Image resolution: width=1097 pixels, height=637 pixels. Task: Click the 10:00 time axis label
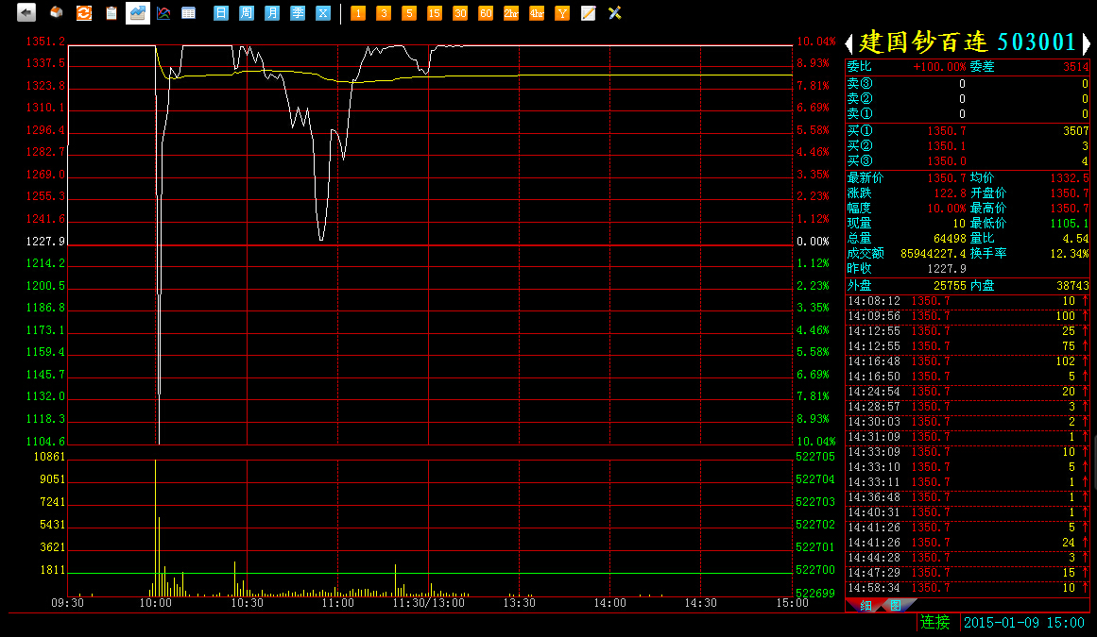pyautogui.click(x=155, y=603)
